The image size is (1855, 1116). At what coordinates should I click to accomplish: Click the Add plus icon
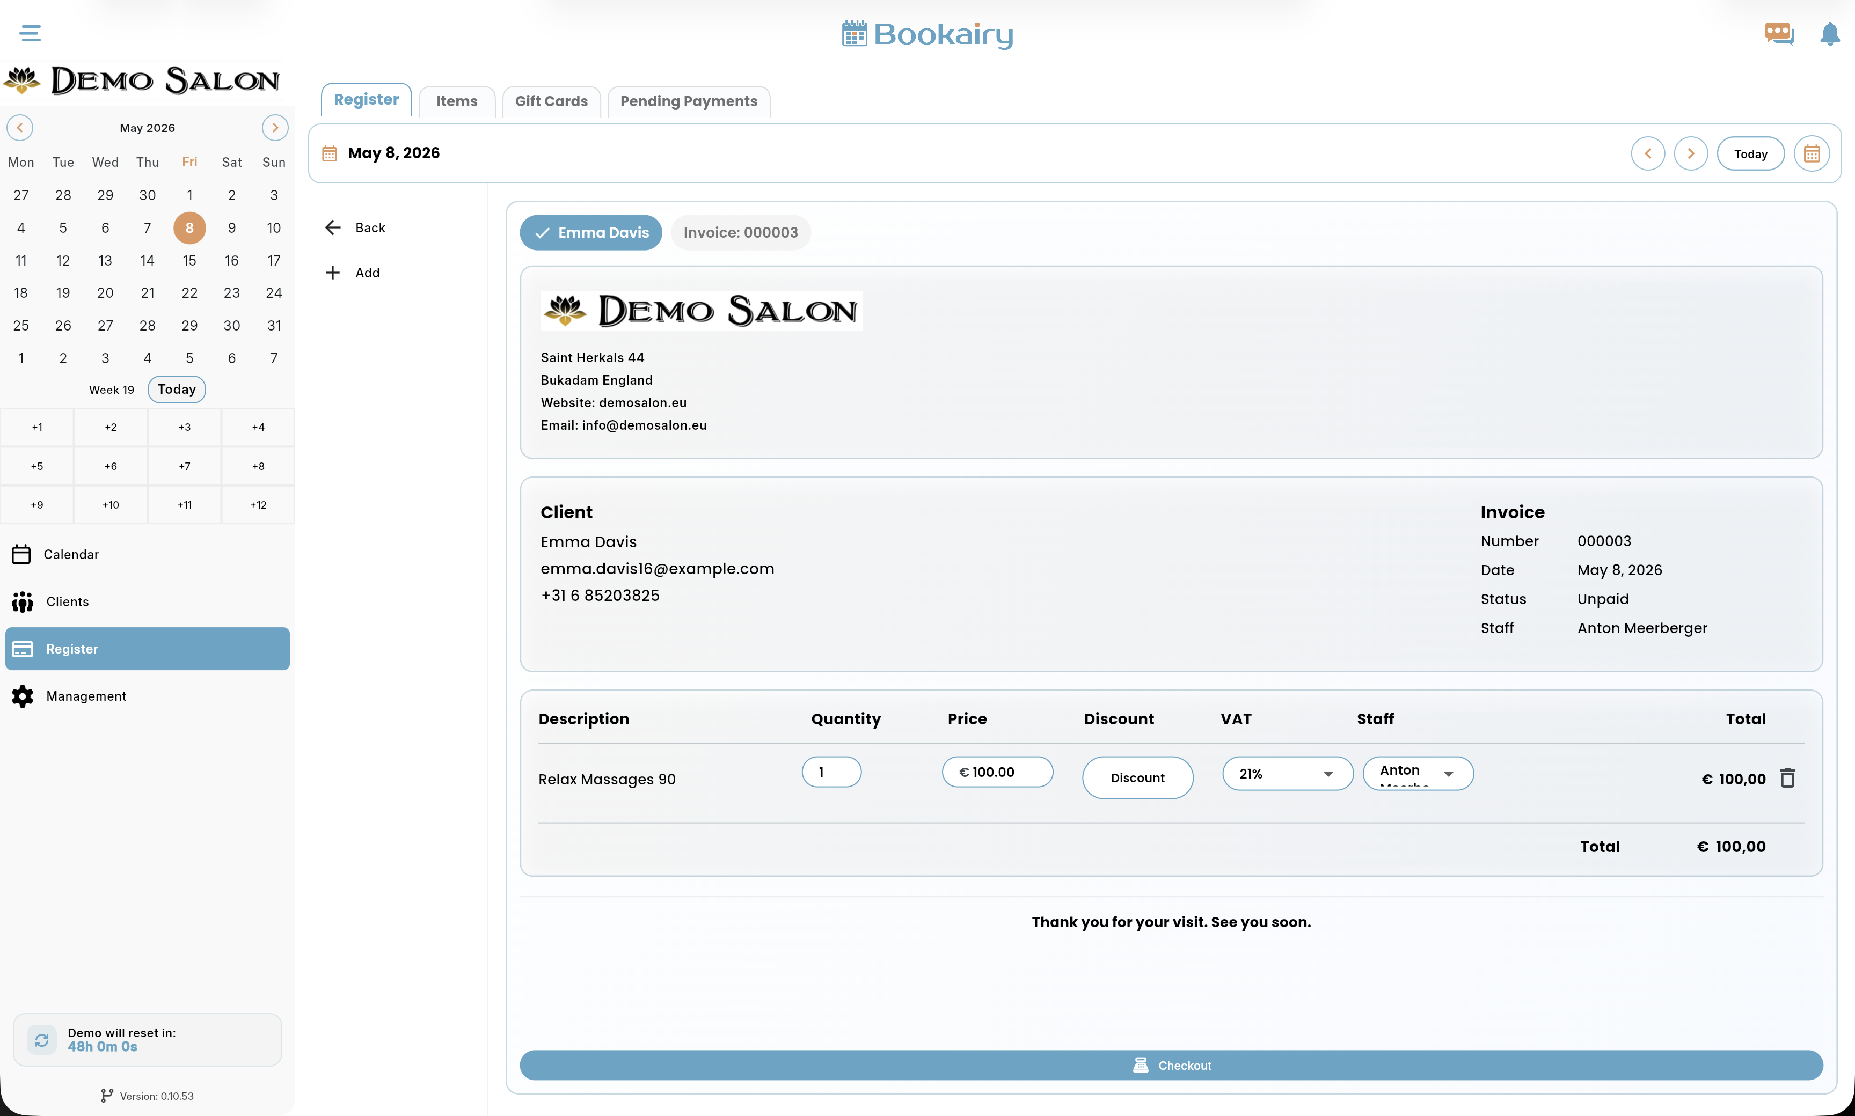(x=332, y=272)
